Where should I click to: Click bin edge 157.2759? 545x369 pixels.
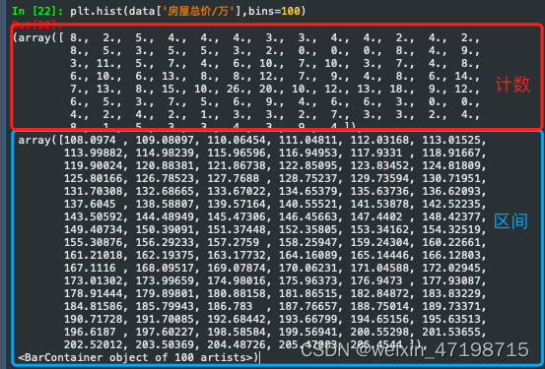coord(234,242)
